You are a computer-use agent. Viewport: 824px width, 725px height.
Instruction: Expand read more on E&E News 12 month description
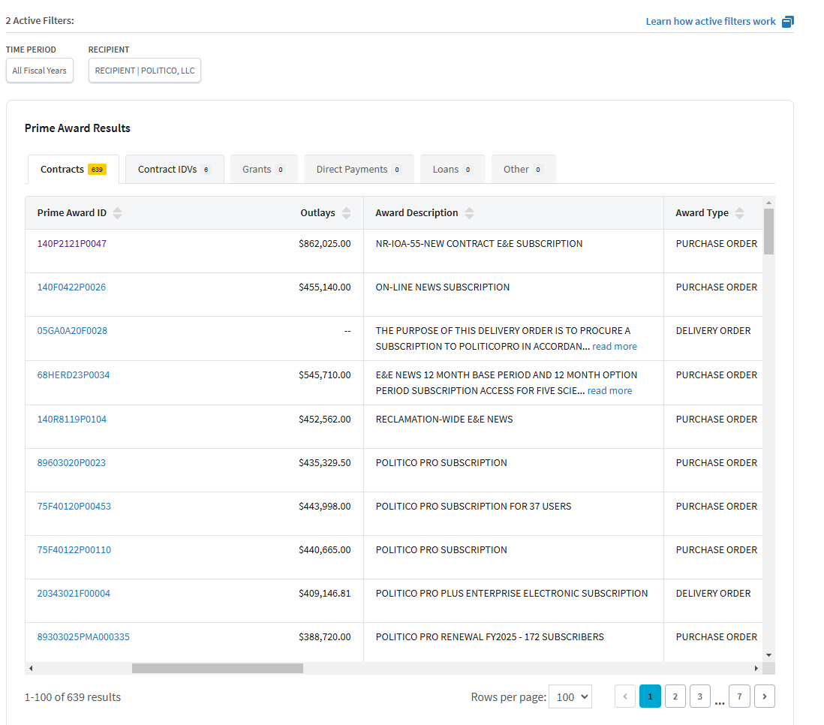pyautogui.click(x=609, y=390)
